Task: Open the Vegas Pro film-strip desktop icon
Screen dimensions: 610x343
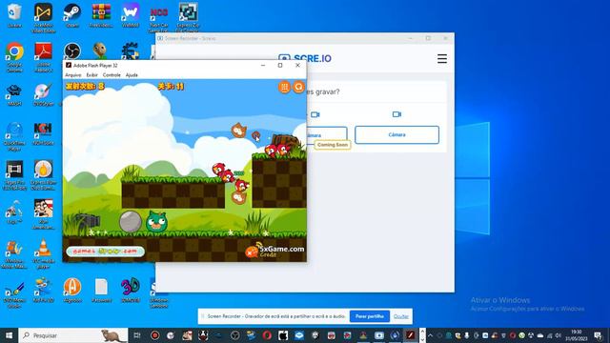Action: [14, 175]
